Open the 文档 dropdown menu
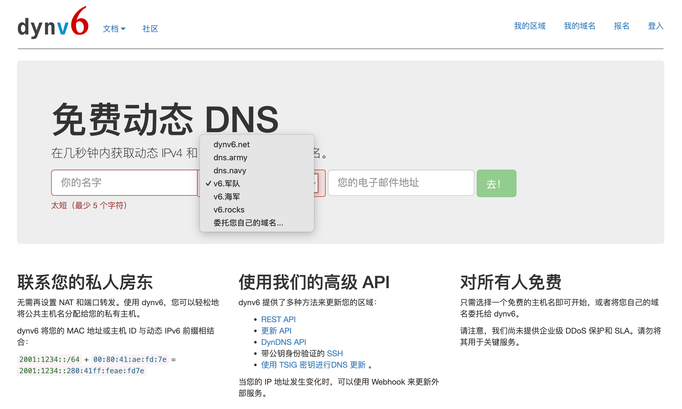The height and width of the screenshot is (409, 682). pyautogui.click(x=114, y=29)
